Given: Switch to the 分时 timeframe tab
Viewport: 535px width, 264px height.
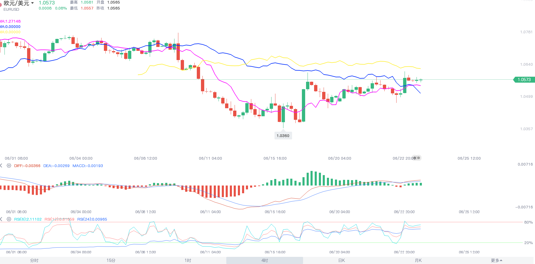Looking at the screenshot, I should [34, 260].
